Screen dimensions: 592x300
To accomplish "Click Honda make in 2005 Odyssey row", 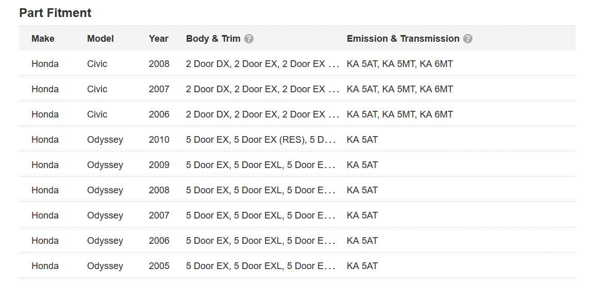I will pyautogui.click(x=45, y=266).
